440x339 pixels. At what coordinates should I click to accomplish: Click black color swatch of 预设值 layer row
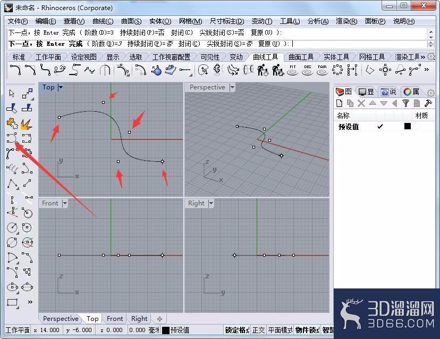coord(408,126)
